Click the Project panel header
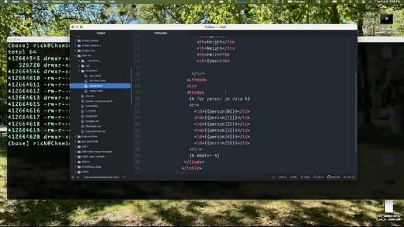Screen dimensions: 404x227 (x=101, y=33)
